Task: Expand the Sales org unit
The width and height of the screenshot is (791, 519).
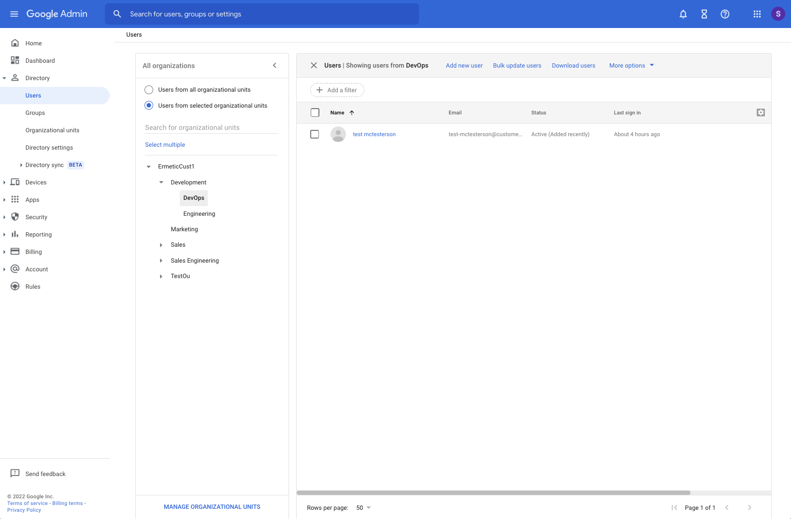Action: click(x=161, y=245)
